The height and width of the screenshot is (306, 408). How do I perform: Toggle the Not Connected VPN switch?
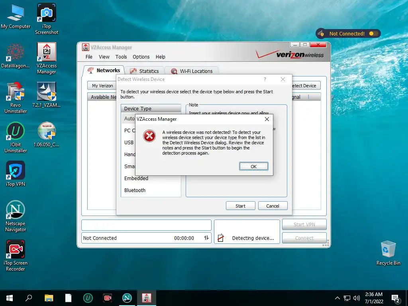click(373, 33)
